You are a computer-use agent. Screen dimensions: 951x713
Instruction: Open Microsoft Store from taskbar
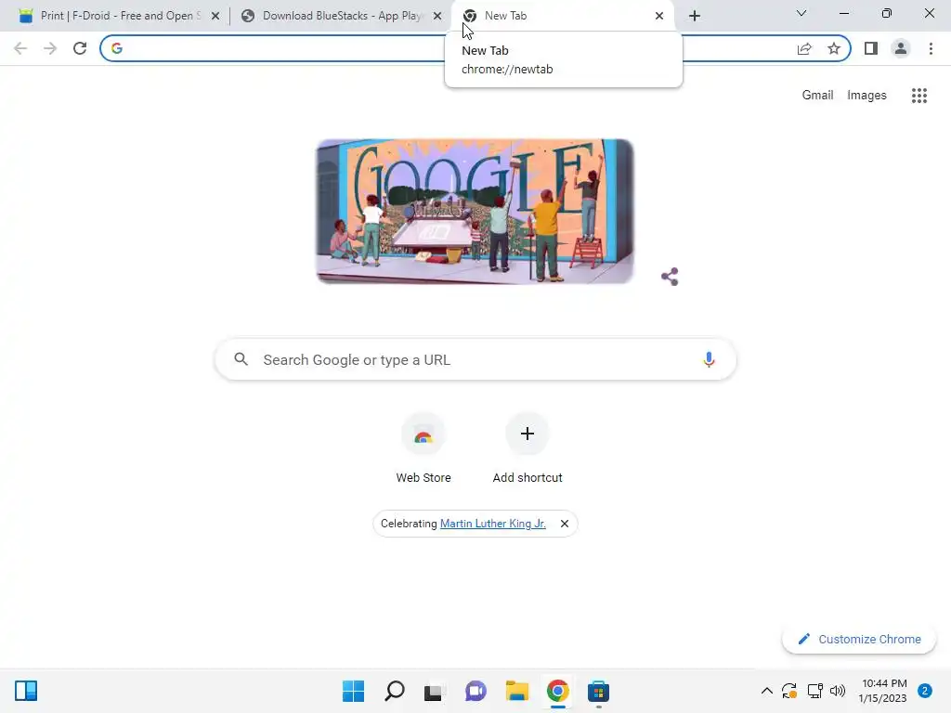(598, 691)
